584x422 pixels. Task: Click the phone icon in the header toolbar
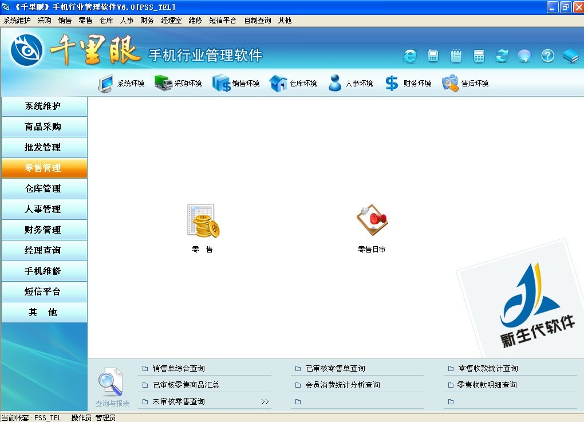(433, 56)
